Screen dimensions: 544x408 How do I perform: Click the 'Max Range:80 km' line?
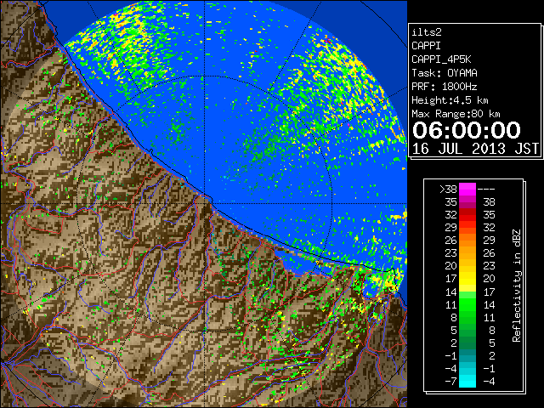(456, 114)
